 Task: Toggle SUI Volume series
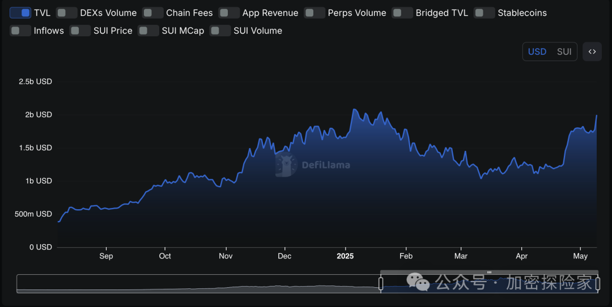click(x=220, y=31)
